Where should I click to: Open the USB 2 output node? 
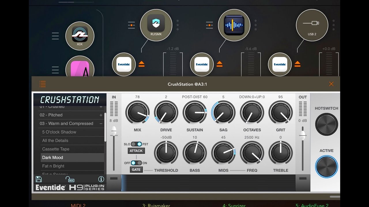coord(312,25)
